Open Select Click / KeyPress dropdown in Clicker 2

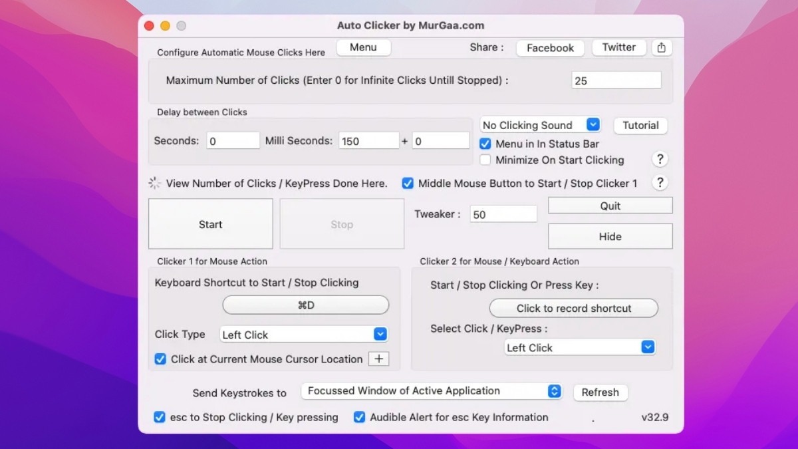[580, 347]
